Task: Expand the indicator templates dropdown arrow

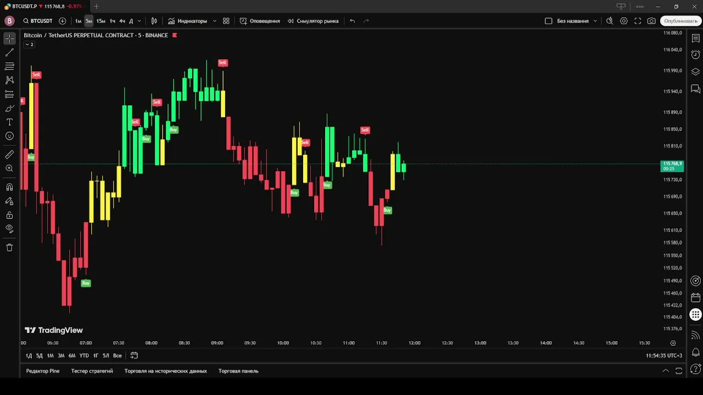Action: coord(214,21)
